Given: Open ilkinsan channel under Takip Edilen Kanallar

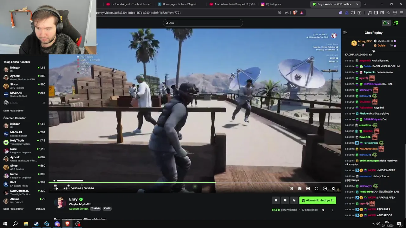Looking at the screenshot, I should click(24, 69).
